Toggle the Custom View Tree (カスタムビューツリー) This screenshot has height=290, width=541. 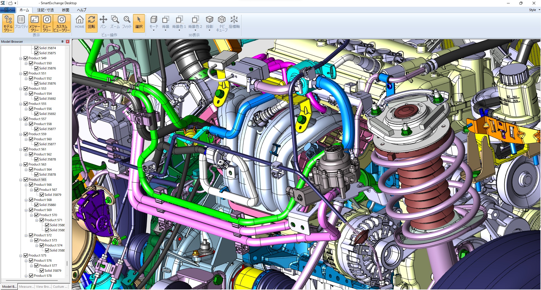coord(62,23)
